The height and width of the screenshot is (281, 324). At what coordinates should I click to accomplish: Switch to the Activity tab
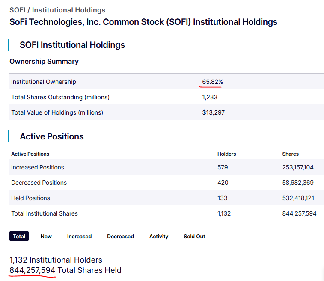[x=159, y=237]
